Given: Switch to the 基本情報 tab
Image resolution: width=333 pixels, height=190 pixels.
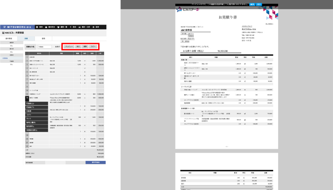Looking at the screenshot, I should (x=9, y=39).
